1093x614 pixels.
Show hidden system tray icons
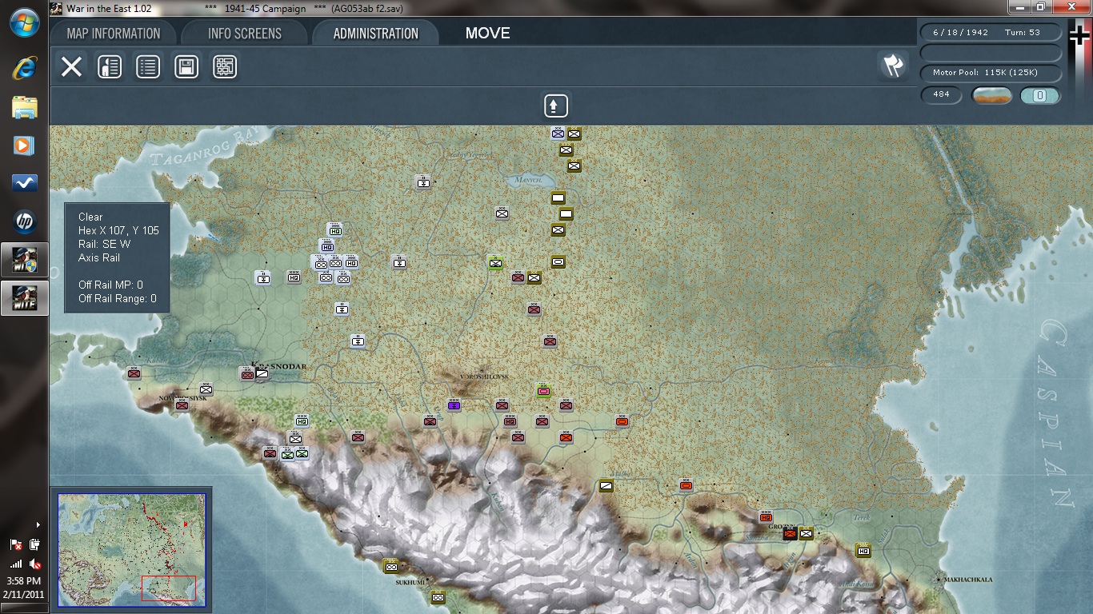click(x=38, y=524)
